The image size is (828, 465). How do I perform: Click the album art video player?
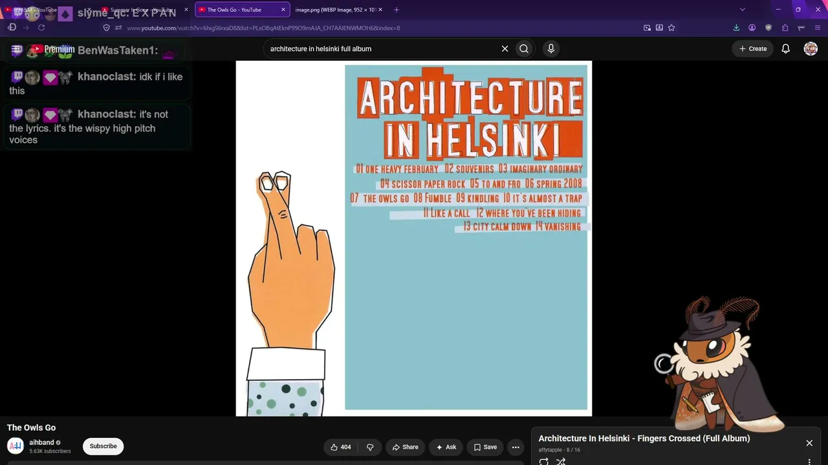tap(414, 238)
